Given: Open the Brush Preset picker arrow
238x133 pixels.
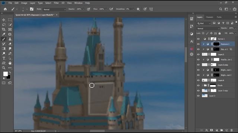Looking at the screenshot, I should tap(27, 9).
